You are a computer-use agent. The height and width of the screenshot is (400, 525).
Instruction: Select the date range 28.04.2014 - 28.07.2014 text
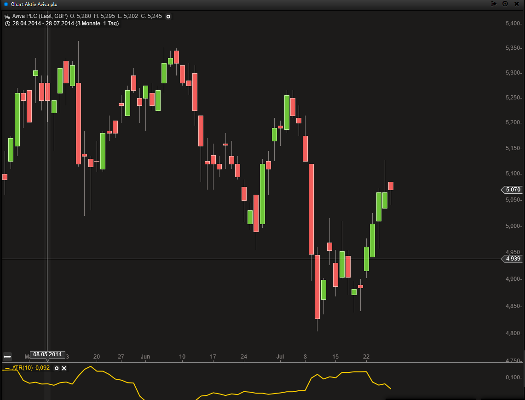coord(65,23)
